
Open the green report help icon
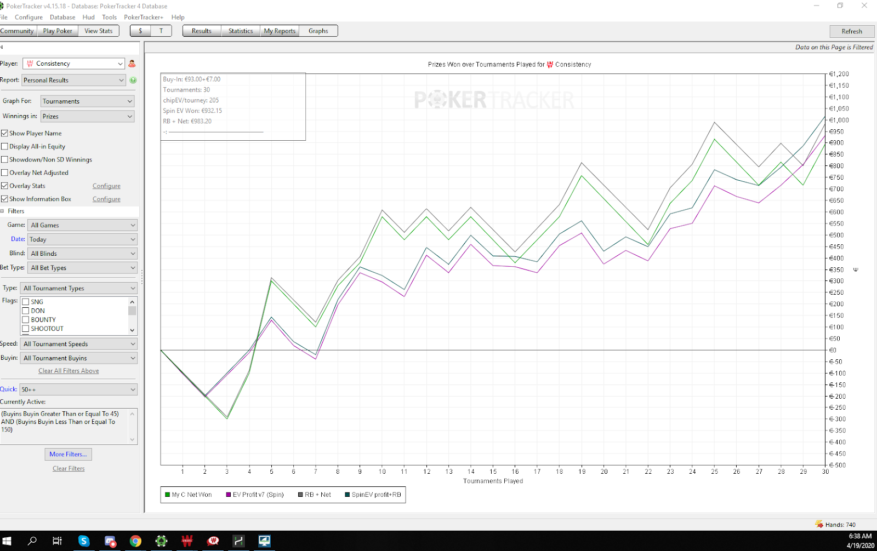(133, 80)
